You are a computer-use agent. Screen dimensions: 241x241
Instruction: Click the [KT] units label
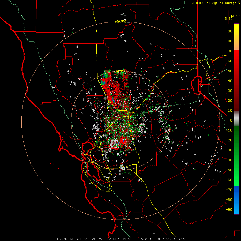[229, 18]
